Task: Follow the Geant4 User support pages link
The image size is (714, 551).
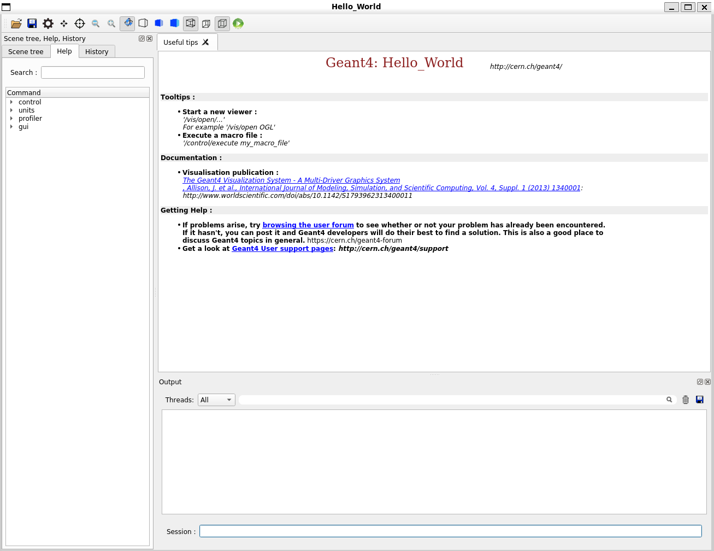Action: pos(282,248)
